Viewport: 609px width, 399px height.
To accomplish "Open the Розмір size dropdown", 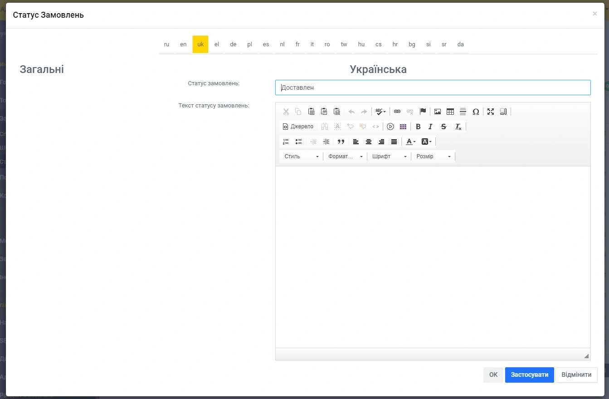I will [433, 156].
